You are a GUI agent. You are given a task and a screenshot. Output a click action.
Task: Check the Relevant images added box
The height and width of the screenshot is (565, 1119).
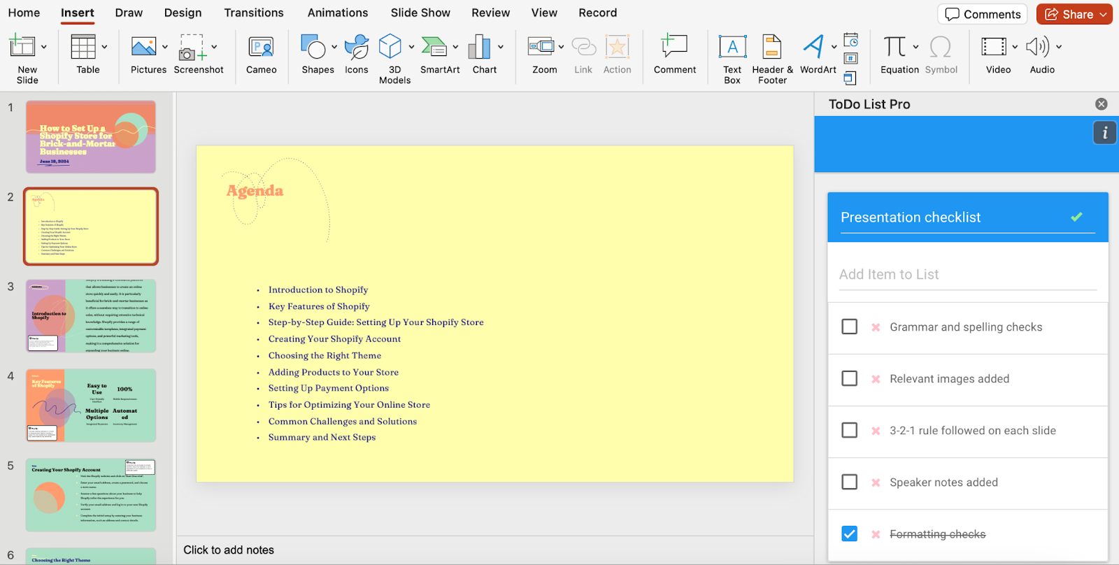(850, 378)
